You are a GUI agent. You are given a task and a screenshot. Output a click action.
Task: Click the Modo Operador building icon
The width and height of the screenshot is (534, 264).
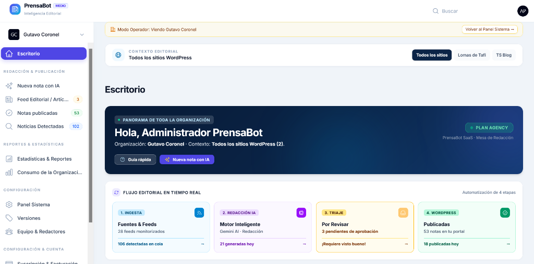113,30
